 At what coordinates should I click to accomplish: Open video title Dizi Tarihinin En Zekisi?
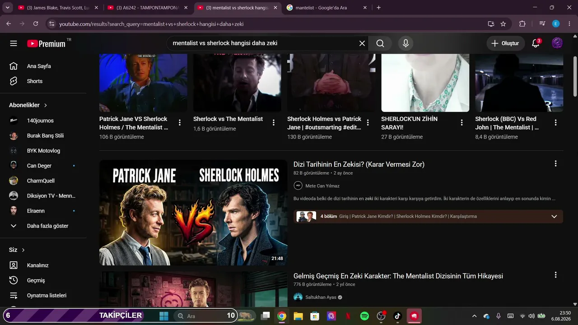(x=359, y=164)
